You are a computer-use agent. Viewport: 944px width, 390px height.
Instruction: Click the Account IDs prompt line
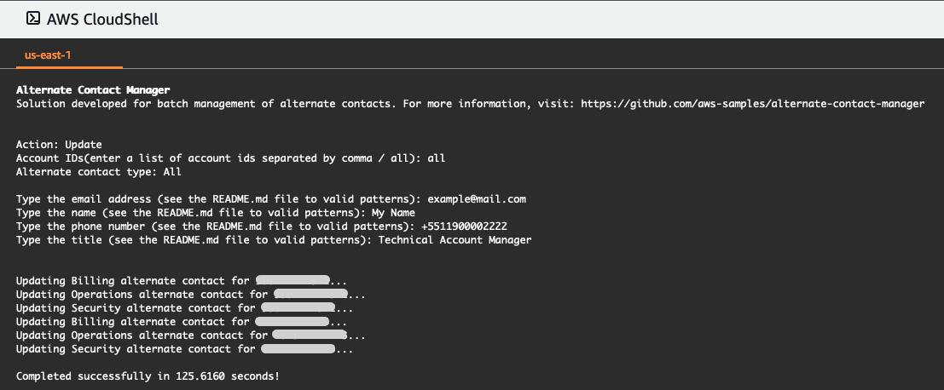pyautogui.click(x=230, y=158)
